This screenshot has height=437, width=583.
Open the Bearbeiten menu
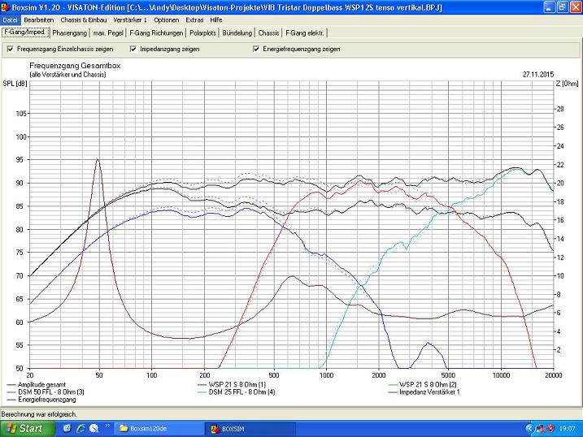point(39,20)
